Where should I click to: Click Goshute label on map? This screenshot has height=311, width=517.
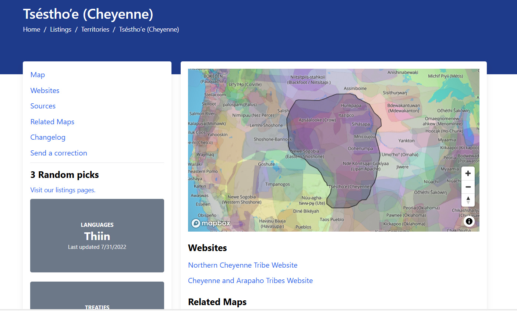pos(266,164)
